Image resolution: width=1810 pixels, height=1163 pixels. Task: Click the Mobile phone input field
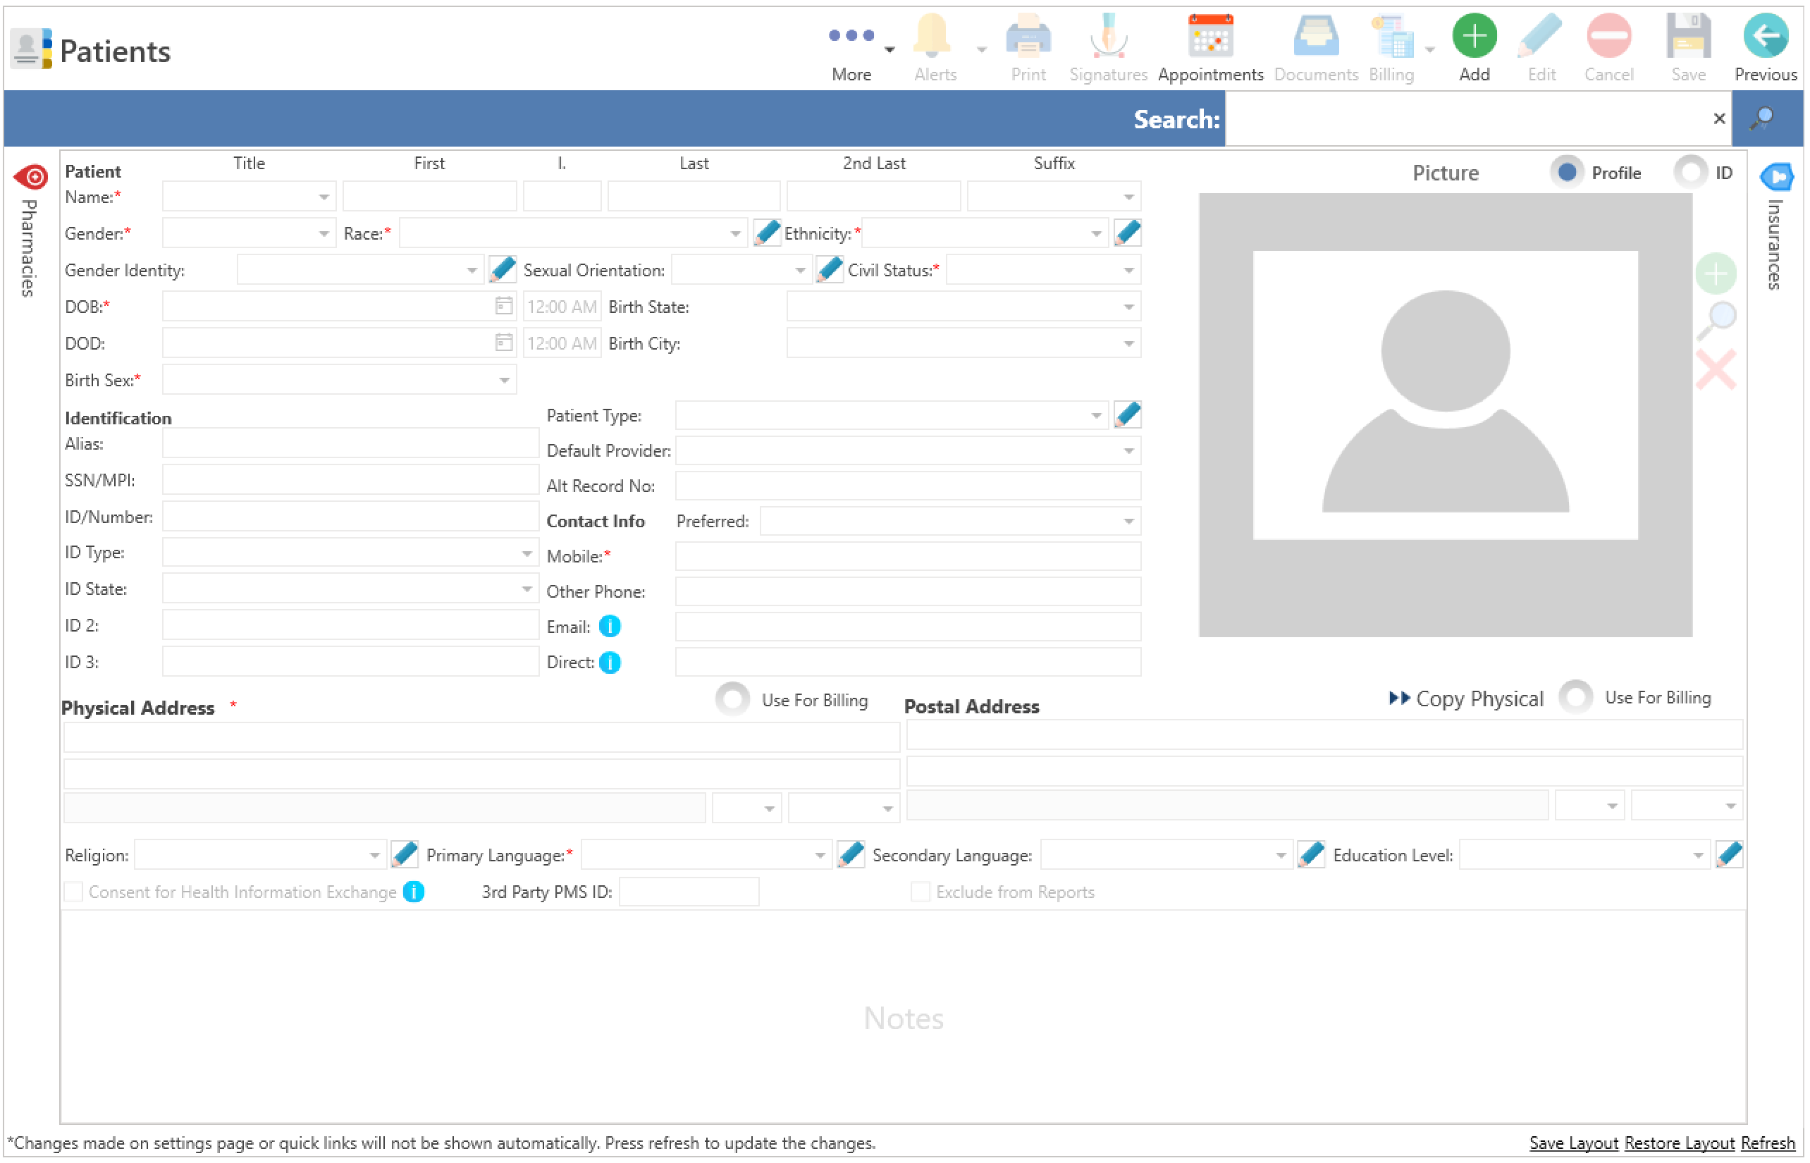click(x=908, y=557)
